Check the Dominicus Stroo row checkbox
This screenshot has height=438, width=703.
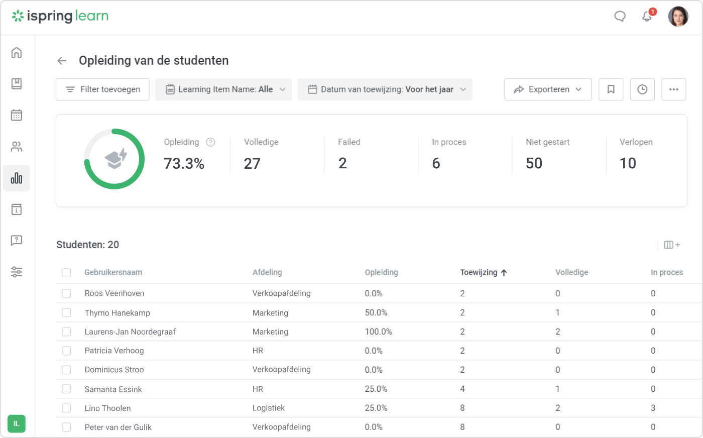click(x=66, y=370)
